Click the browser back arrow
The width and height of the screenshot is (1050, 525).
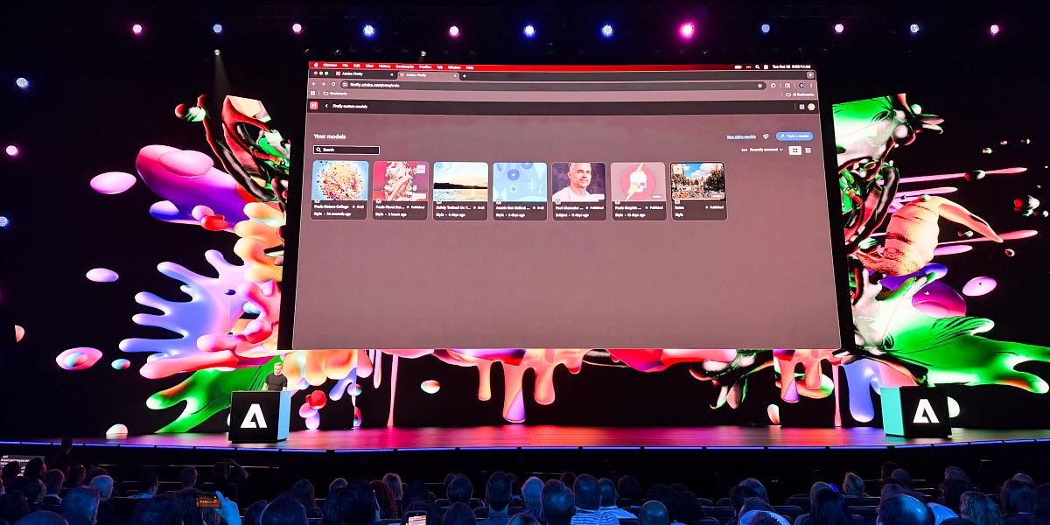pyautogui.click(x=314, y=84)
